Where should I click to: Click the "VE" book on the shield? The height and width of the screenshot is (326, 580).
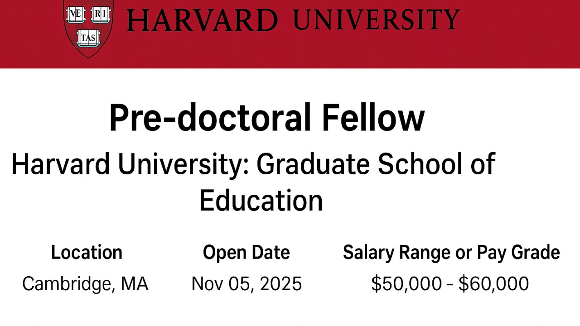[x=76, y=14]
